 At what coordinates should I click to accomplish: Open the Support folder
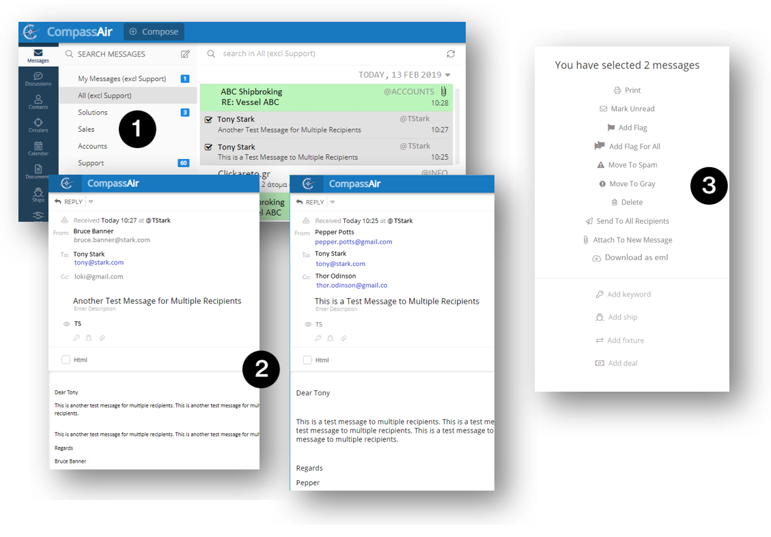click(128, 163)
